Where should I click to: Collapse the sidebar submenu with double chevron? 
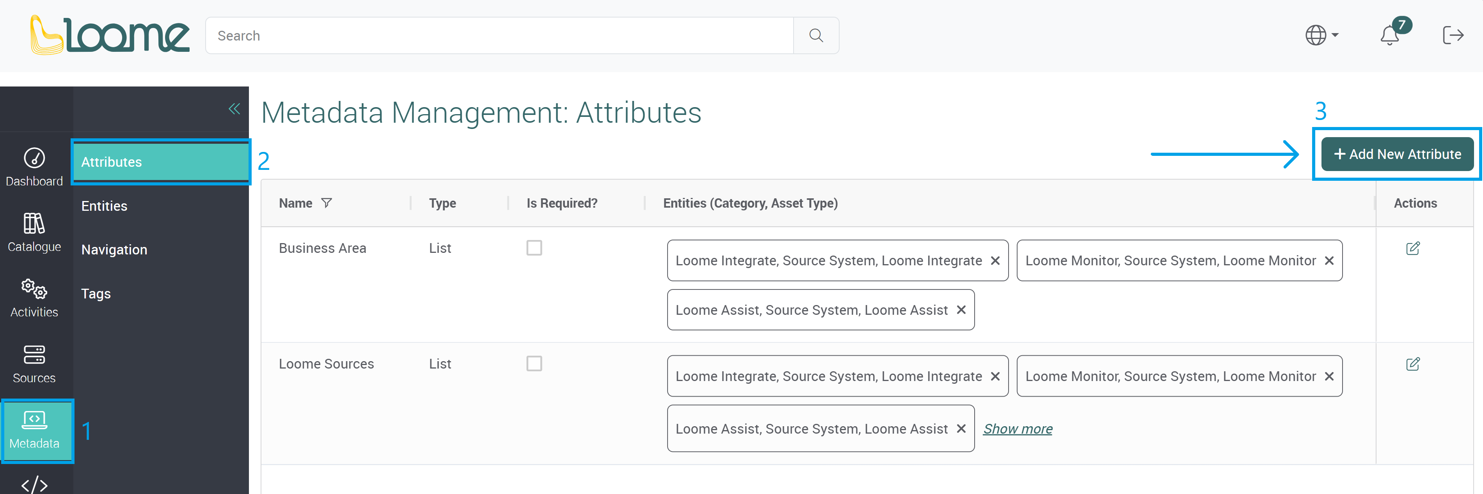tap(234, 109)
